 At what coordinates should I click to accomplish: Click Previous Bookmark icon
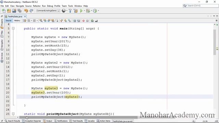(x=62, y=20)
